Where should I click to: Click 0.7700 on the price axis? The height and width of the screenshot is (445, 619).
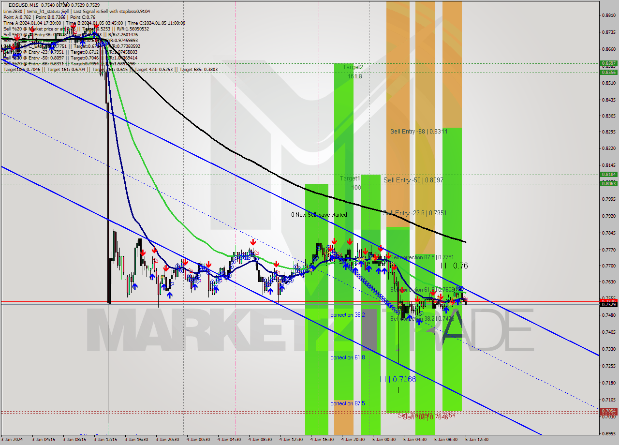608,266
